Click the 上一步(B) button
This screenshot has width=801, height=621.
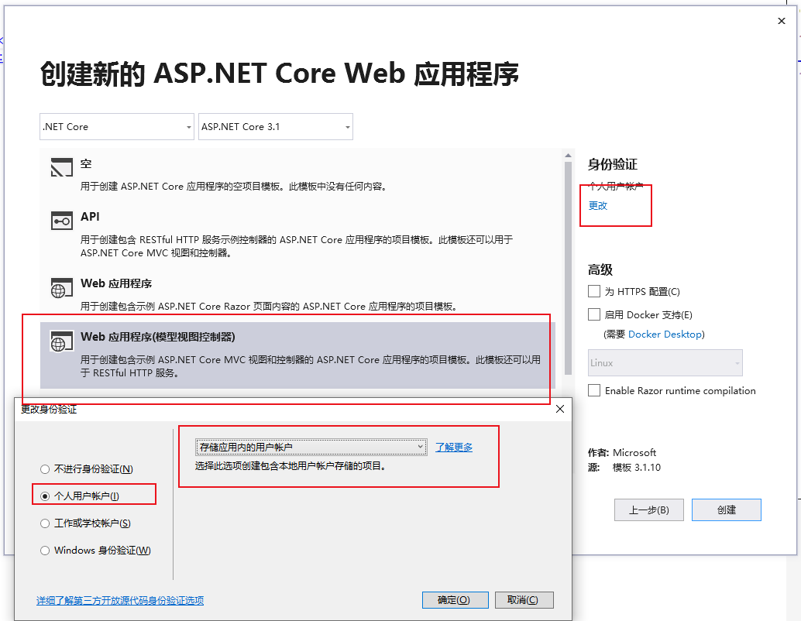coord(648,509)
